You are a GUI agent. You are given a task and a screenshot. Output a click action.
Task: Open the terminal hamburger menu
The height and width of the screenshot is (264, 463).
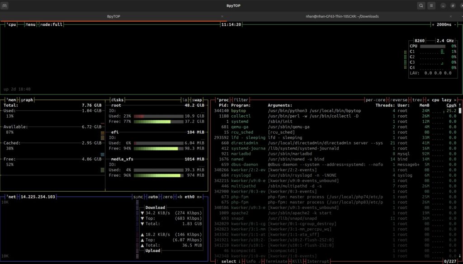432,5
